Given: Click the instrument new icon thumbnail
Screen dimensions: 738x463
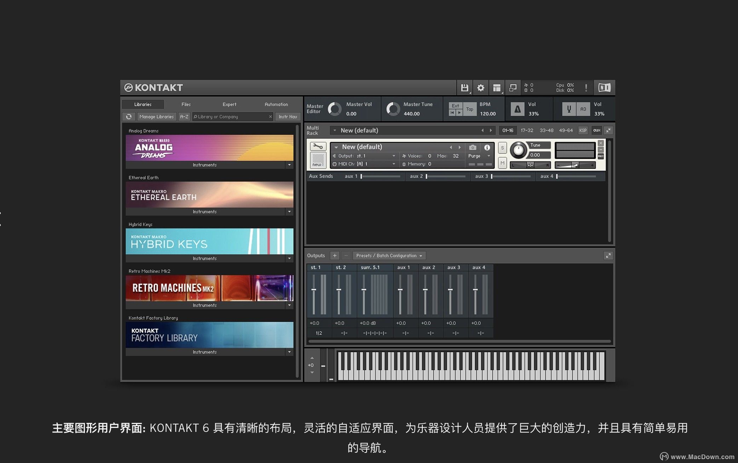Looking at the screenshot, I should [318, 160].
